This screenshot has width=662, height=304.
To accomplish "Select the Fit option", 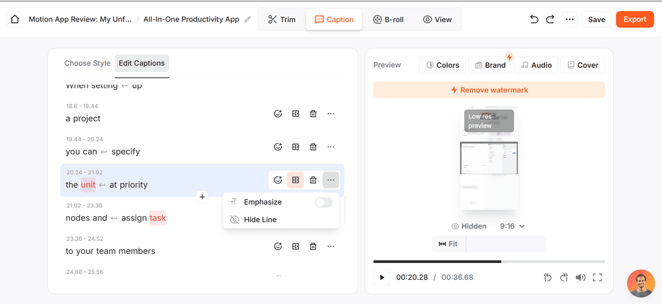I will point(448,244).
